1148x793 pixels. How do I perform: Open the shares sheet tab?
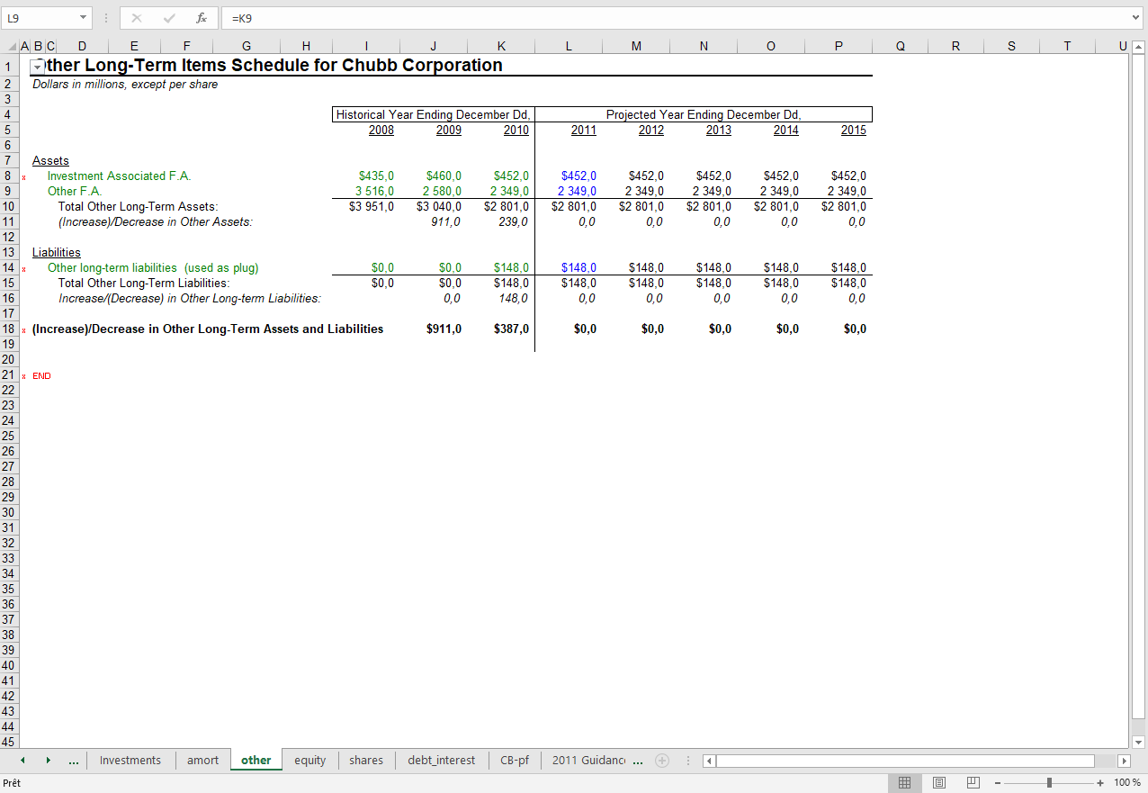point(366,761)
